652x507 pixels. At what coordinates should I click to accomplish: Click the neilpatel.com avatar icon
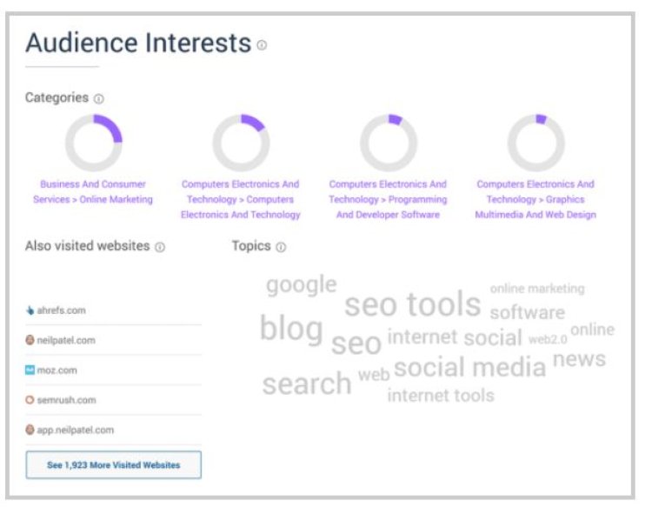tap(30, 340)
